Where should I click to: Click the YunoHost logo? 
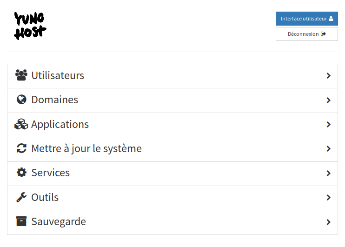[x=30, y=26]
